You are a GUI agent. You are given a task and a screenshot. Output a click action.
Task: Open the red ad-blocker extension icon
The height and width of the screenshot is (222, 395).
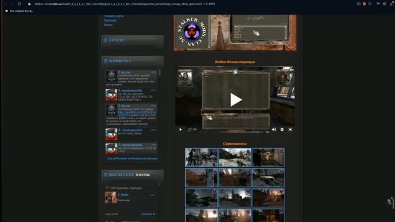coord(364,4)
